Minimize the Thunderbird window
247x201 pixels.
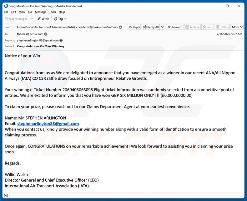point(216,6)
